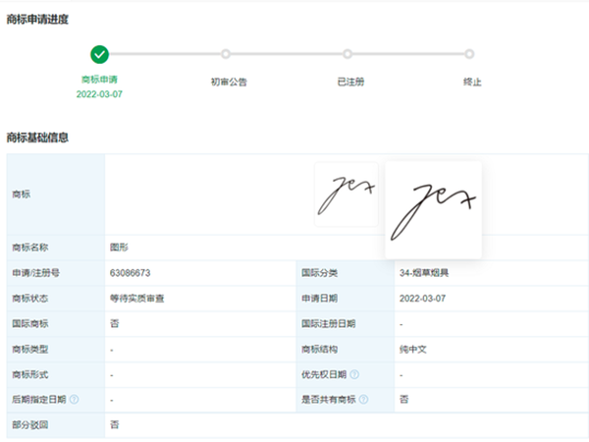Image resolution: width=589 pixels, height=442 pixels.
Task: Click the 初审公告 step label
Action: point(228,82)
